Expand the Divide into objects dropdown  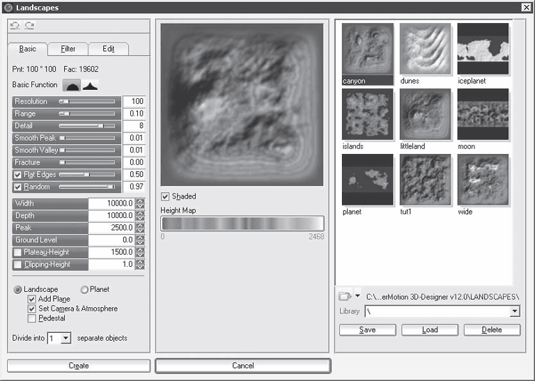pyautogui.click(x=65, y=338)
